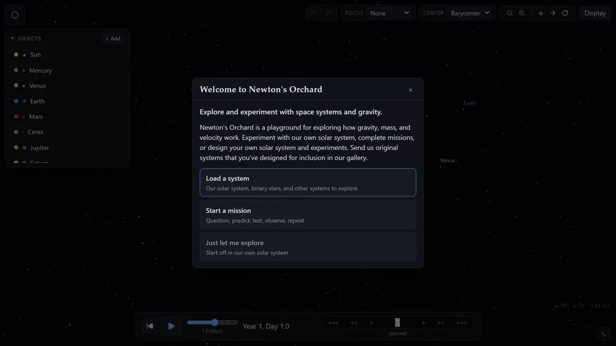
Task: Click the redo arrow in the toolbar
Action: [x=328, y=13]
